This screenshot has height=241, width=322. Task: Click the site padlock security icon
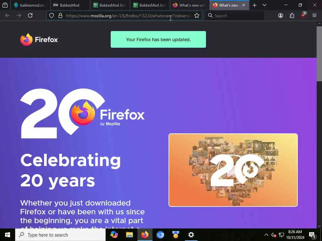pyautogui.click(x=60, y=16)
